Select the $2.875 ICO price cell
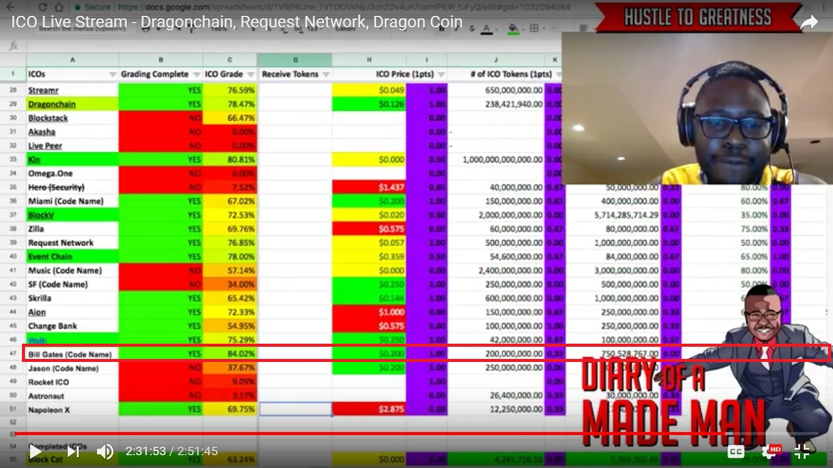Viewport: 833px width, 468px height. click(x=369, y=409)
